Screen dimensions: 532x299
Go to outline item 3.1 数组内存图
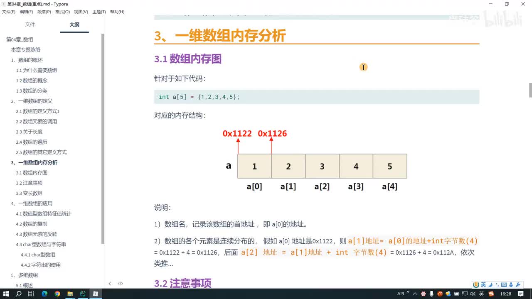(32, 173)
